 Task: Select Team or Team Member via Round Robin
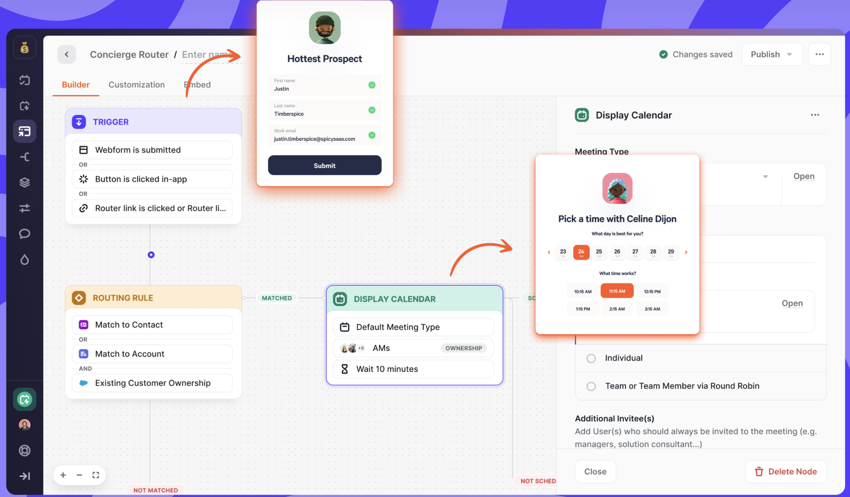pyautogui.click(x=591, y=386)
